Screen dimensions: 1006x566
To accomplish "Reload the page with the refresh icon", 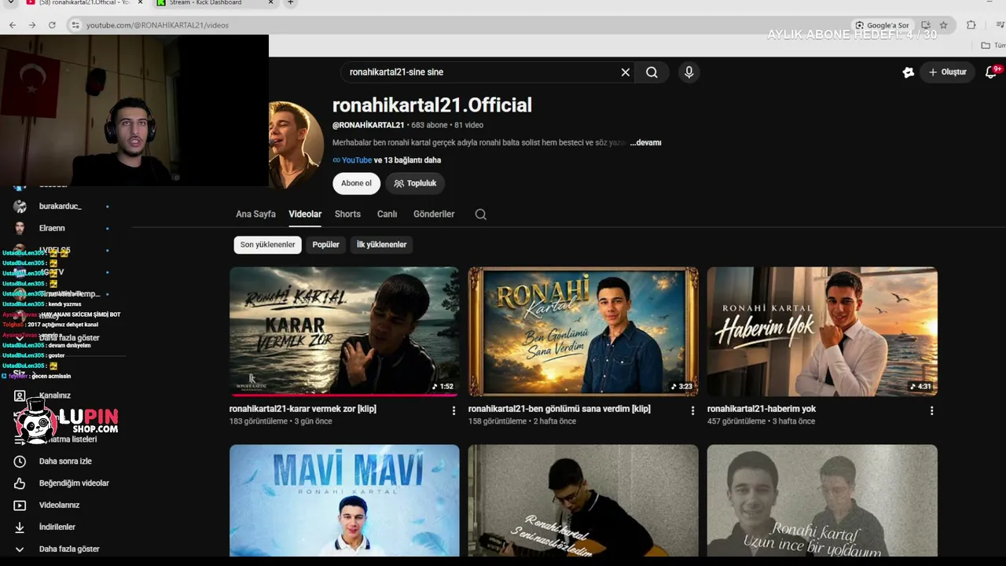I will pyautogui.click(x=52, y=25).
